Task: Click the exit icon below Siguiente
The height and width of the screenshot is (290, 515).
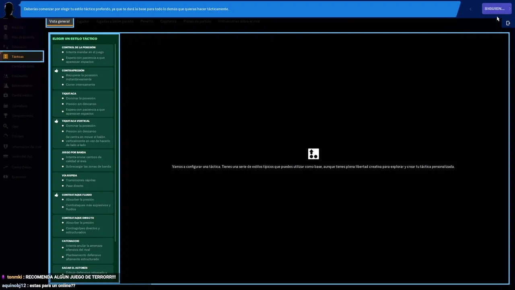Action: click(x=508, y=23)
